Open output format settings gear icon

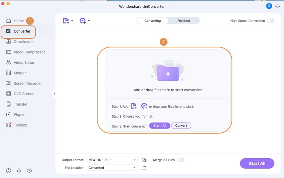tap(144, 160)
